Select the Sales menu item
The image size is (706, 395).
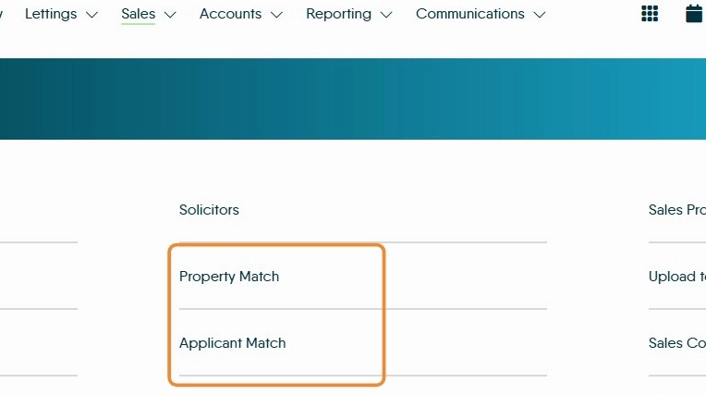point(138,14)
